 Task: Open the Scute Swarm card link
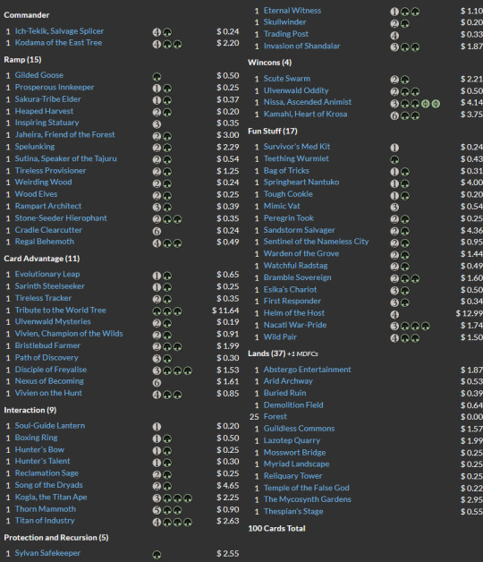pos(287,79)
